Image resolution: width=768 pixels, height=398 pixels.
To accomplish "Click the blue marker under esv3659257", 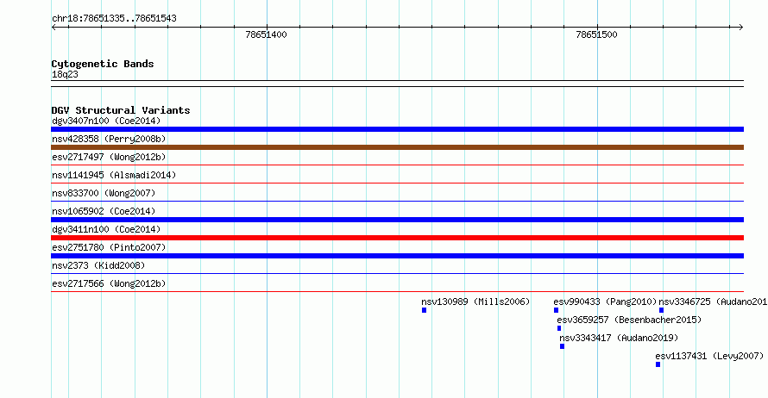I will pos(559,328).
